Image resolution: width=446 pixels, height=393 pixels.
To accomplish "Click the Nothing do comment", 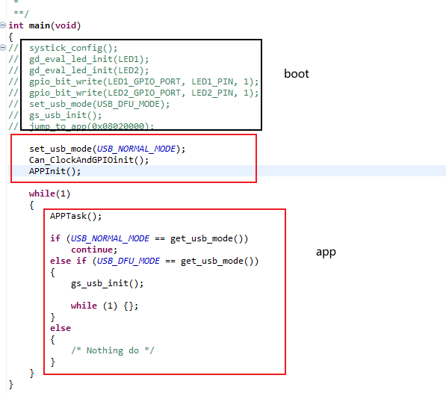I will click(x=113, y=350).
